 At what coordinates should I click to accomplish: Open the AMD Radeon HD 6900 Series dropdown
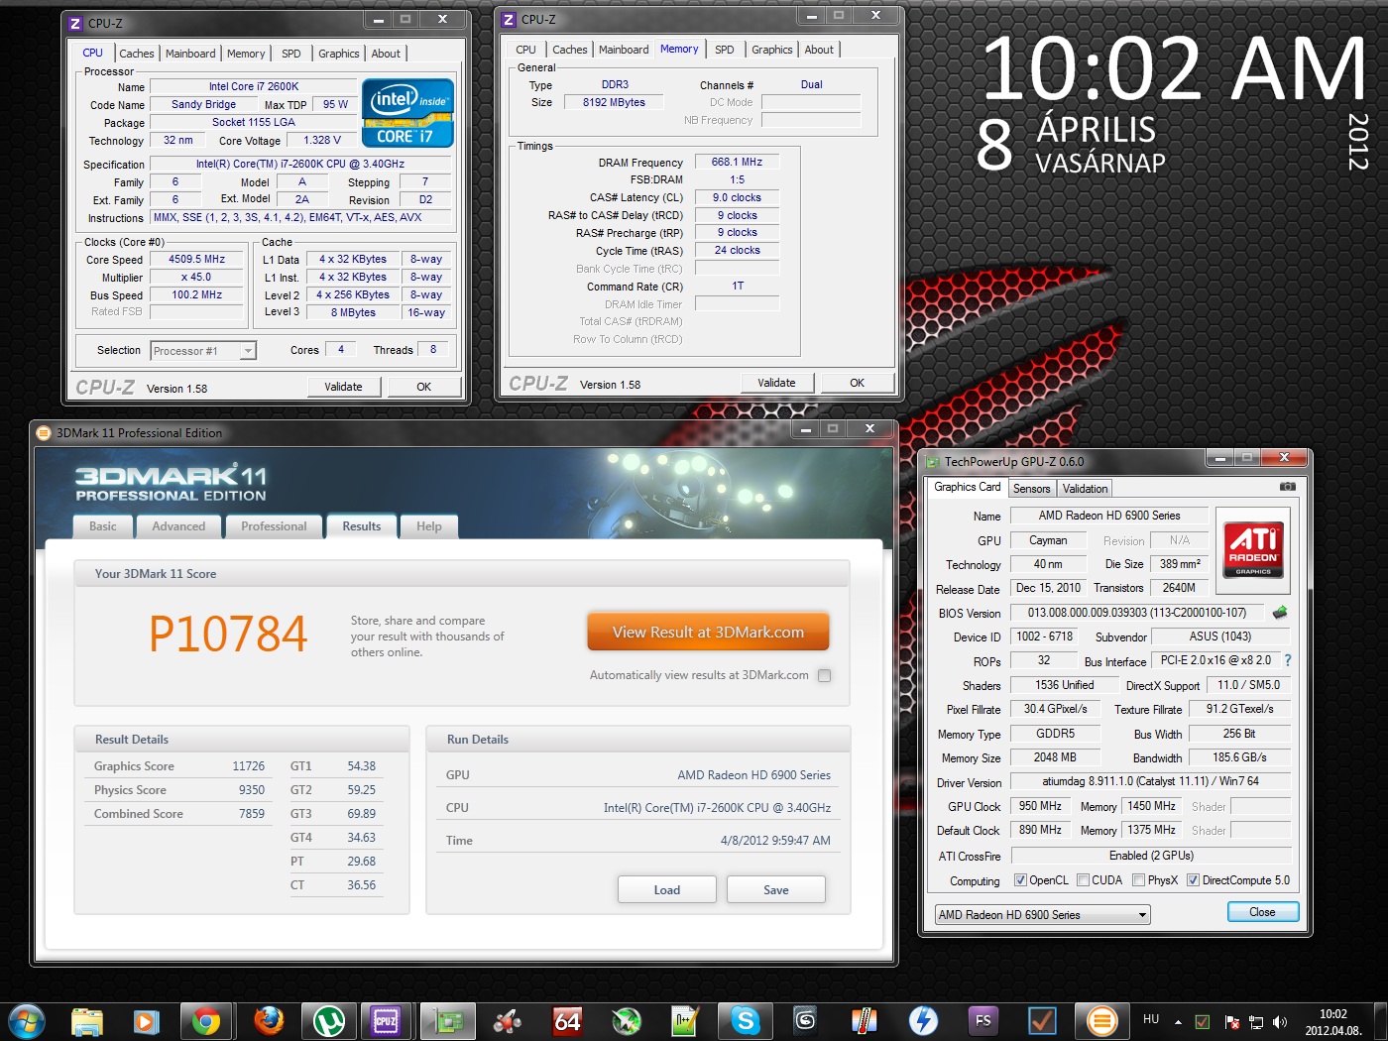[1042, 914]
